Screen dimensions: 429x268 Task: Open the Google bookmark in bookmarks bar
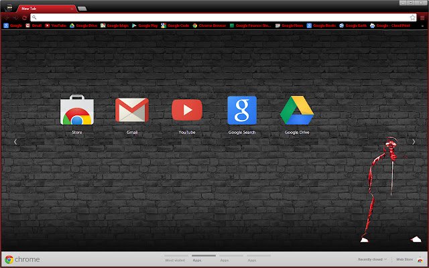(x=13, y=25)
